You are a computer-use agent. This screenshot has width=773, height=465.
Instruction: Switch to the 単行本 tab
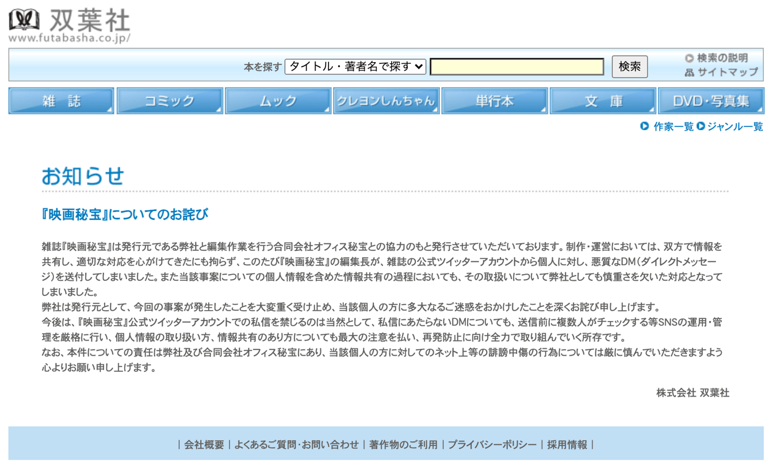click(494, 101)
